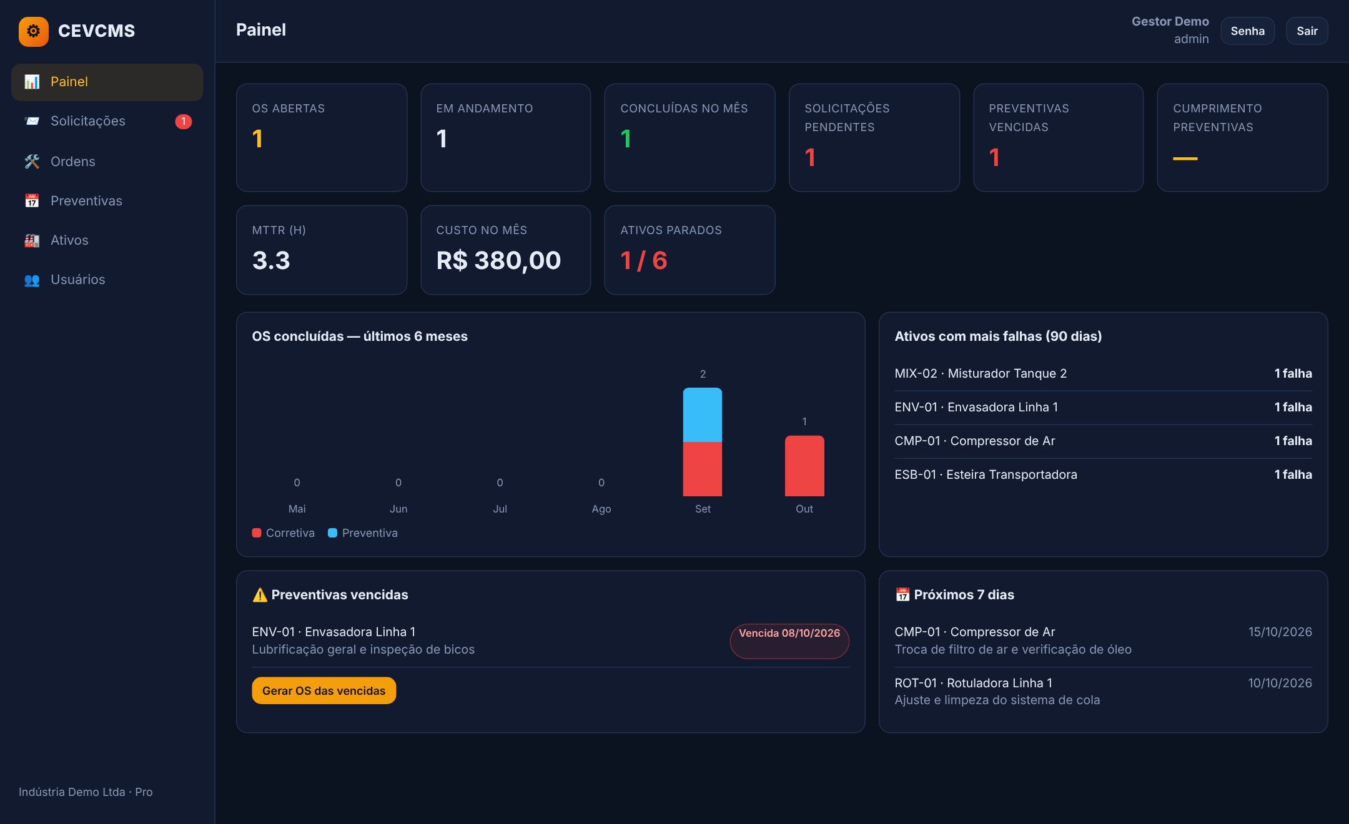Screen dimensions: 1349x824
Task: Open the Solicitações menu item
Action: click(107, 121)
